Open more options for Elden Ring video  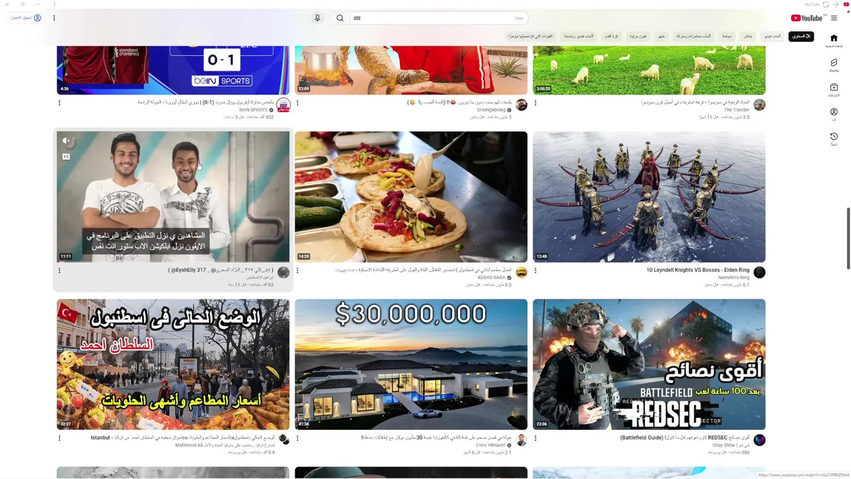[x=535, y=270]
